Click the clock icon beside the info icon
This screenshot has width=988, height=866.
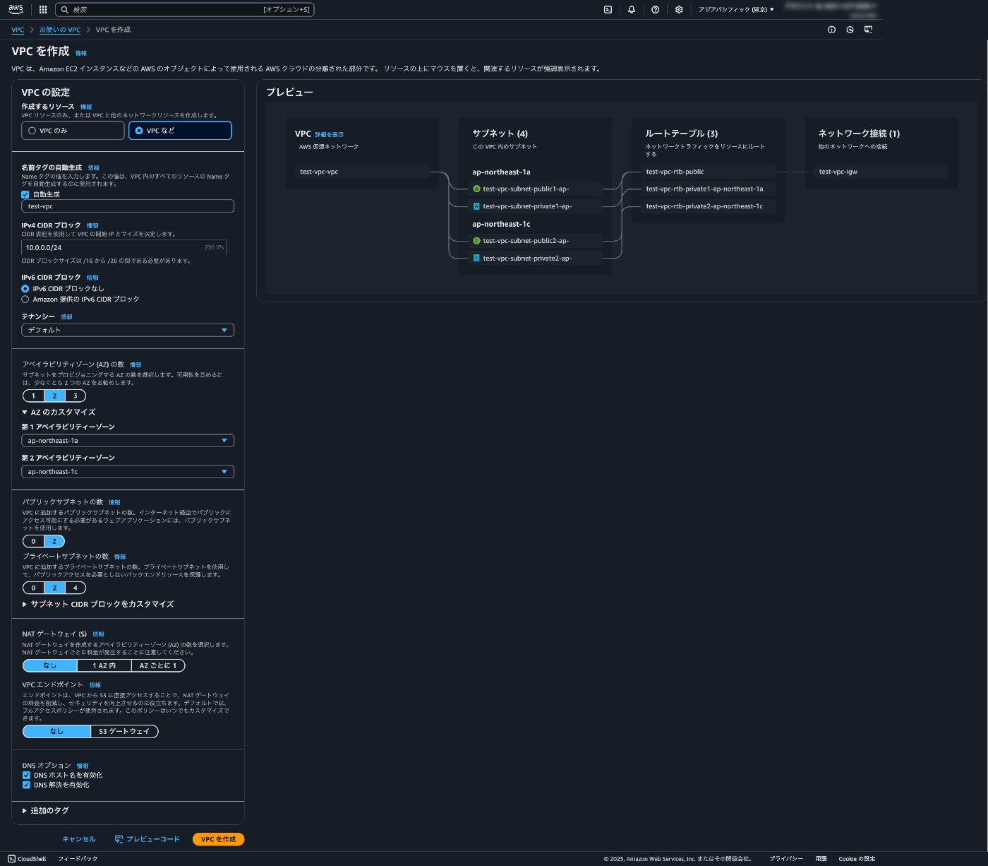[850, 30]
